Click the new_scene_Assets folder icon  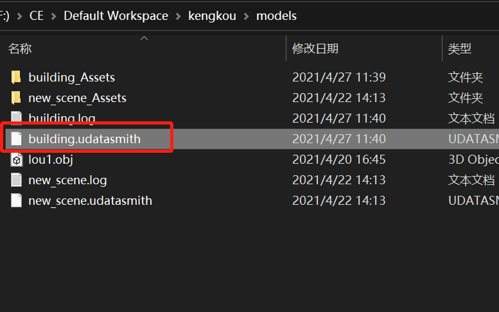(x=16, y=98)
